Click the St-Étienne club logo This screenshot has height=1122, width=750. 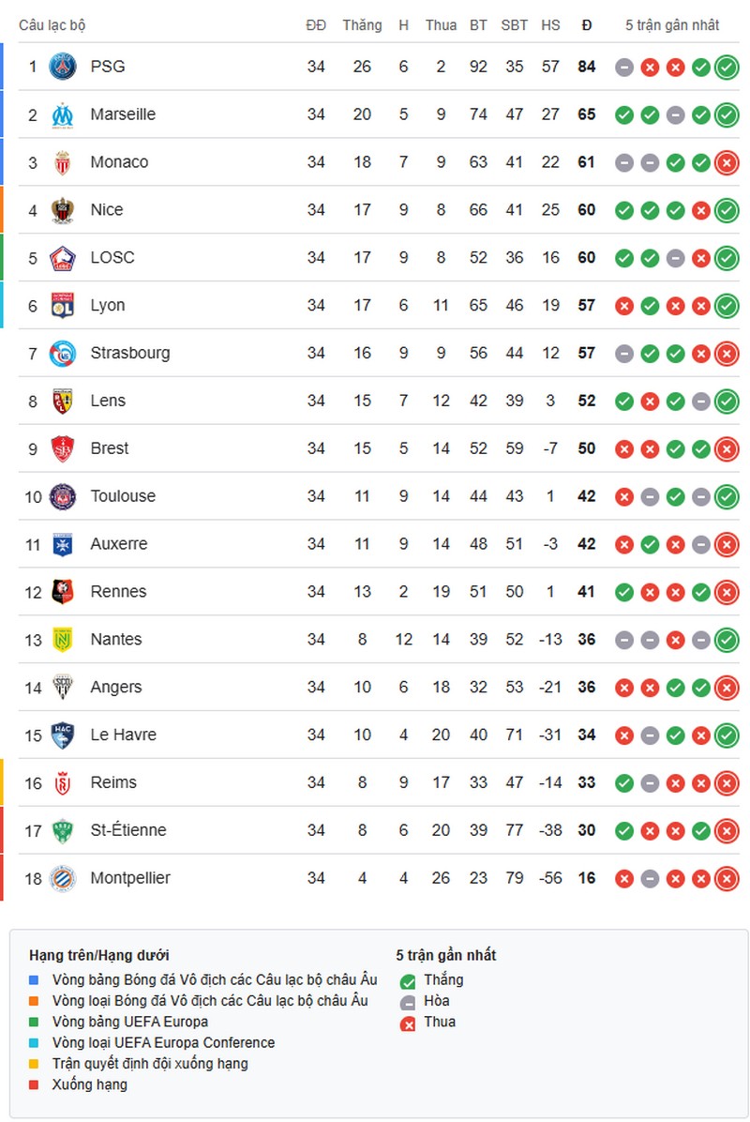point(62,831)
